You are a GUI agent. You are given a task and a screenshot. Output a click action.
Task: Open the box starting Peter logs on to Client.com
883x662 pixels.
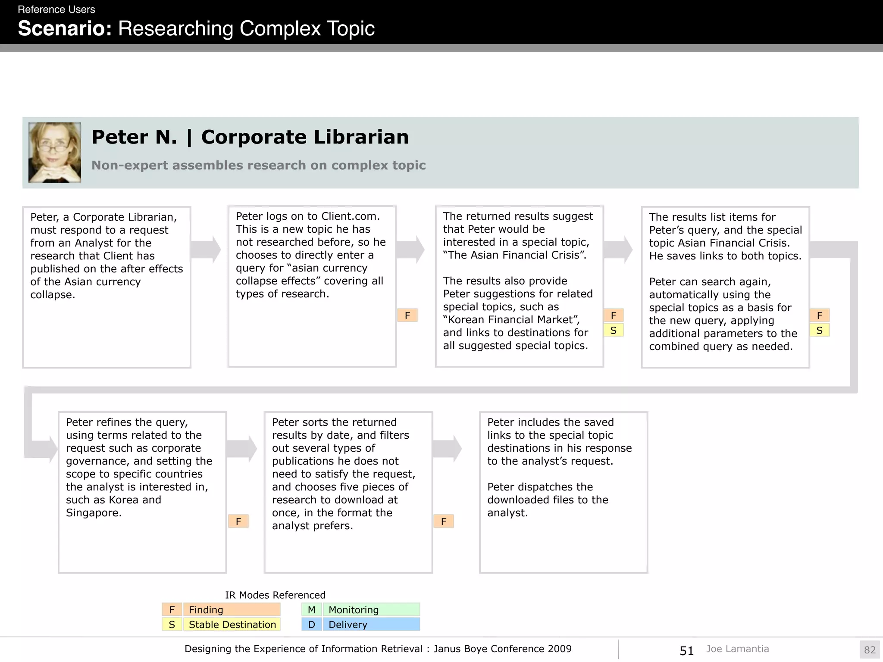pyautogui.click(x=312, y=287)
